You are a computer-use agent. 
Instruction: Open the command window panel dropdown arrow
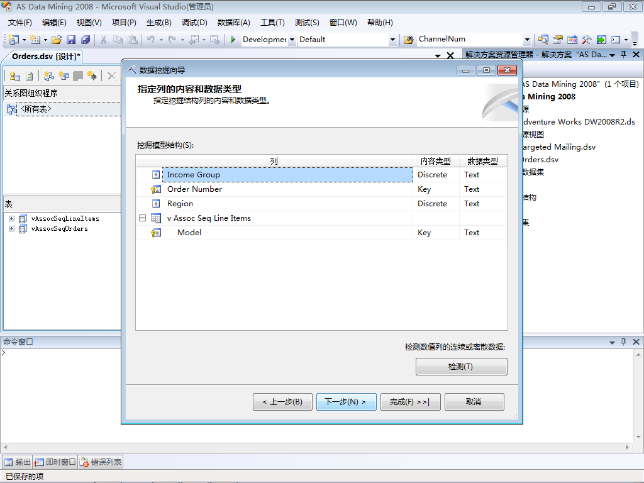point(612,342)
